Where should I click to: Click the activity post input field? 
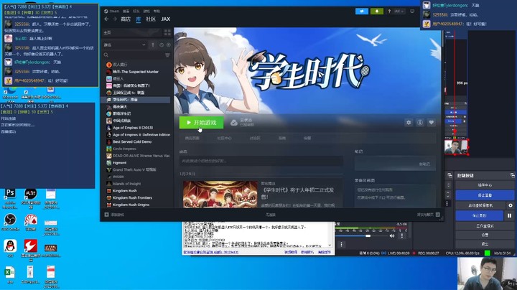pyautogui.click(x=261, y=161)
